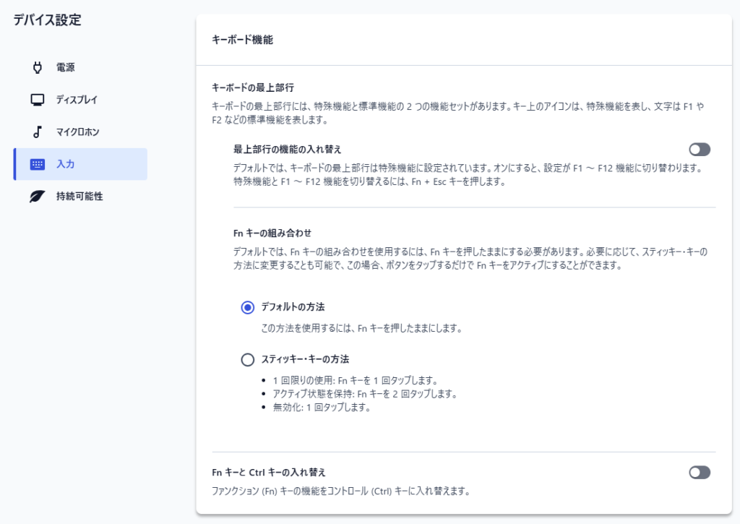740x524 pixels.
Task: Open the 電源 settings section
Action: coord(66,68)
